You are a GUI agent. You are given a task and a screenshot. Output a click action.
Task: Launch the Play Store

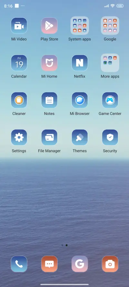[49, 26]
